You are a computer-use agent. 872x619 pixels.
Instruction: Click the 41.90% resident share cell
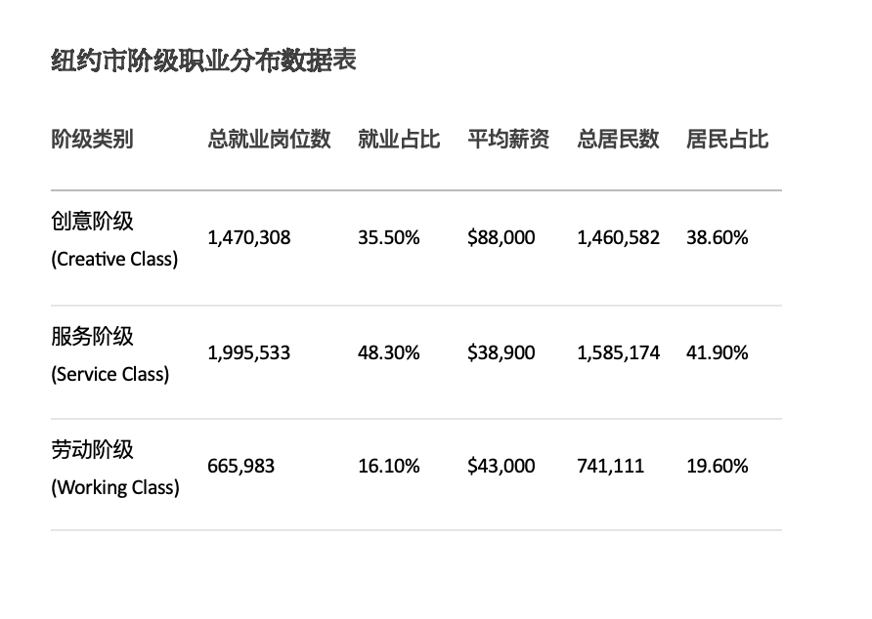[x=717, y=352]
